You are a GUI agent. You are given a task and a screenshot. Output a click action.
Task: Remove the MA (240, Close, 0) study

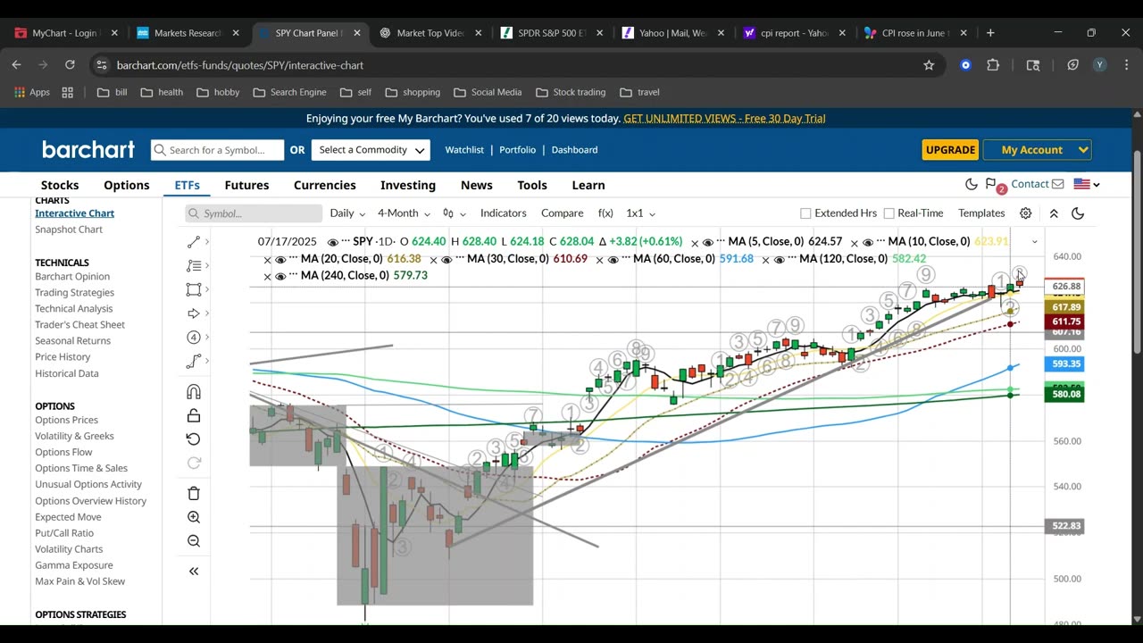tap(267, 276)
